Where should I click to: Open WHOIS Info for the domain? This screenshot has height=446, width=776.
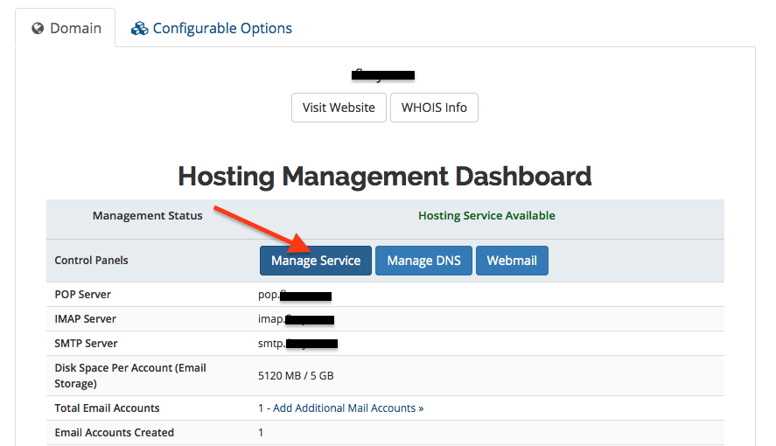(434, 108)
